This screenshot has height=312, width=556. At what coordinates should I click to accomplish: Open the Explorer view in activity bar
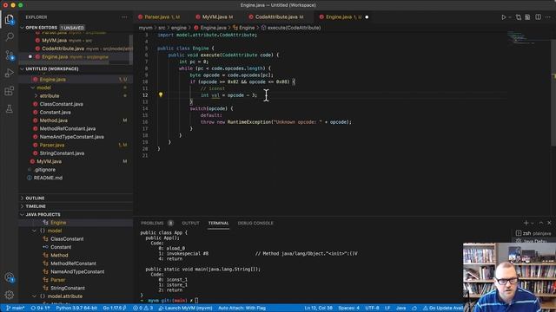[x=10, y=19]
